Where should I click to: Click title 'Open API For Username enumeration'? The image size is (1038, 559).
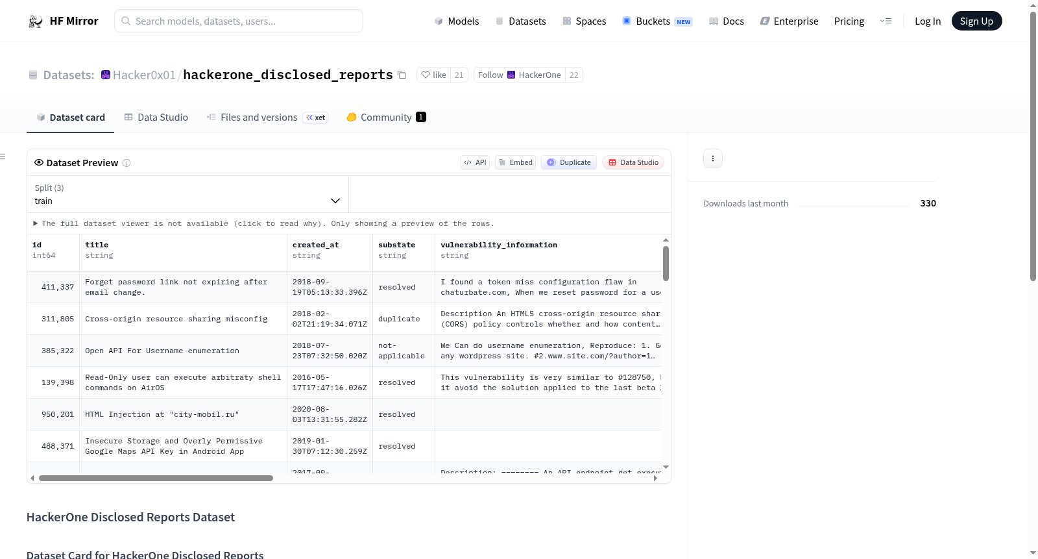click(162, 351)
